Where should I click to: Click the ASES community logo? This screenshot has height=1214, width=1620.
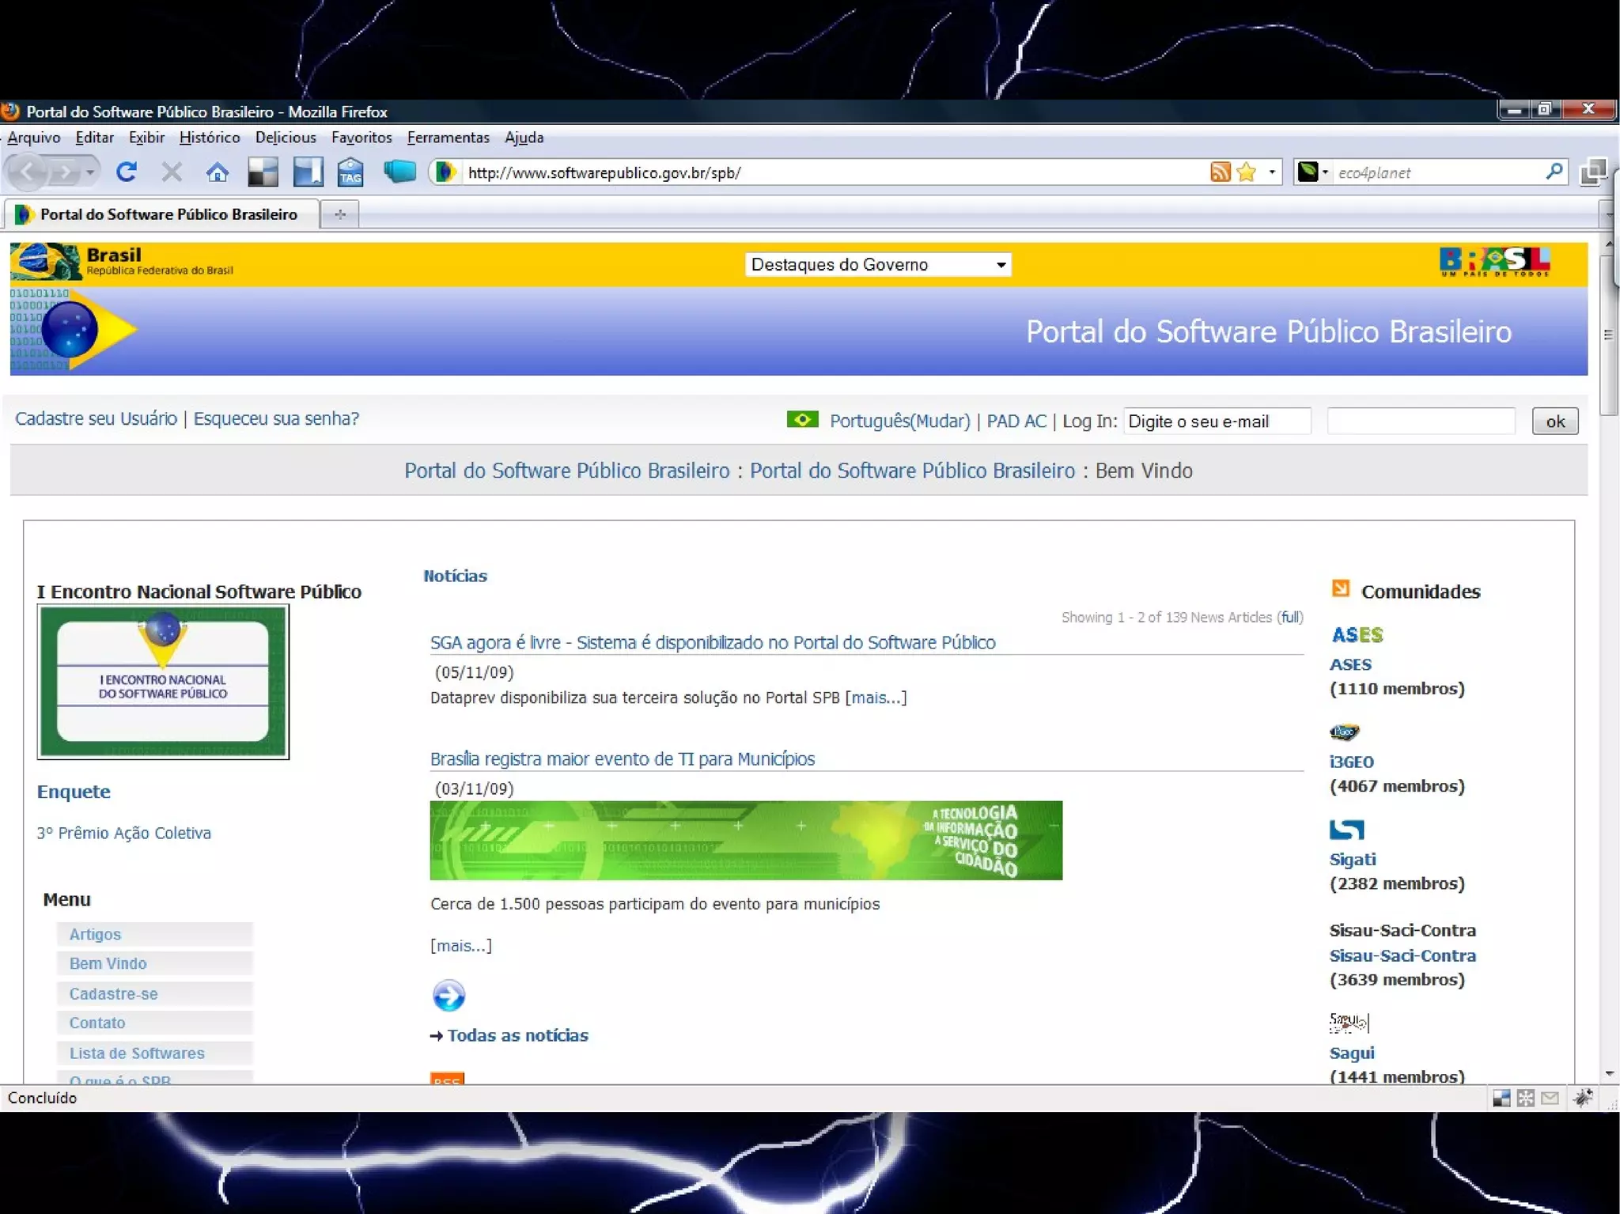(x=1357, y=635)
